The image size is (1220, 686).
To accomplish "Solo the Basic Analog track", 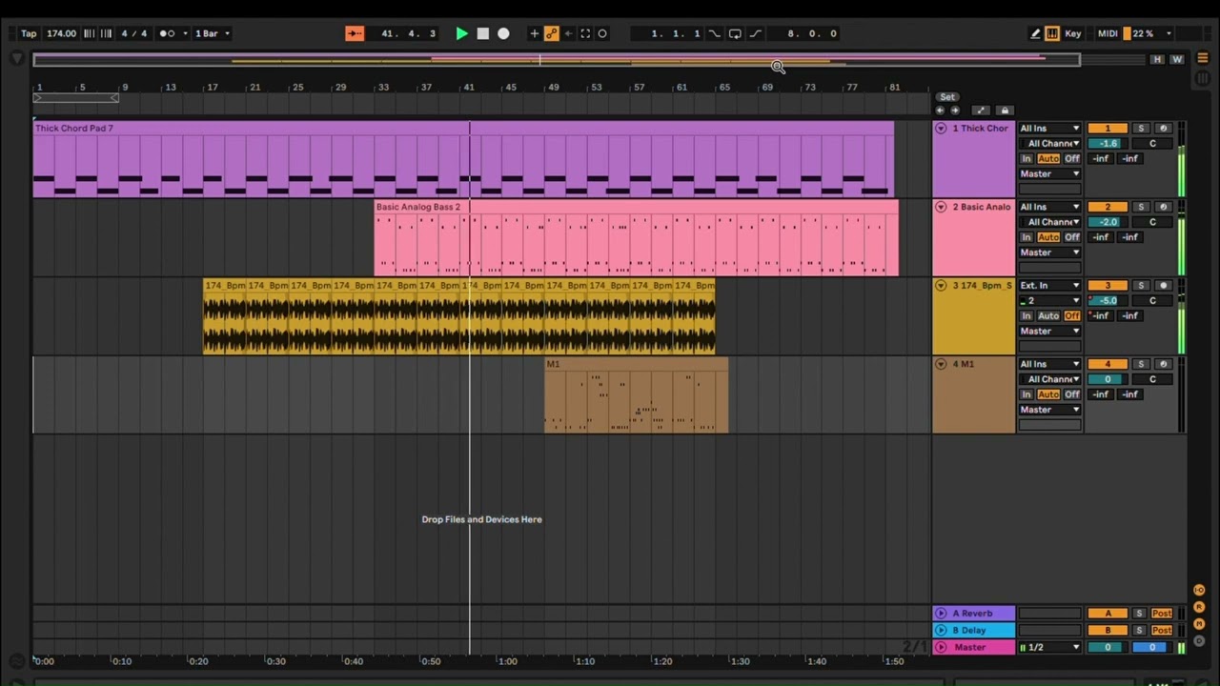I will tap(1141, 207).
